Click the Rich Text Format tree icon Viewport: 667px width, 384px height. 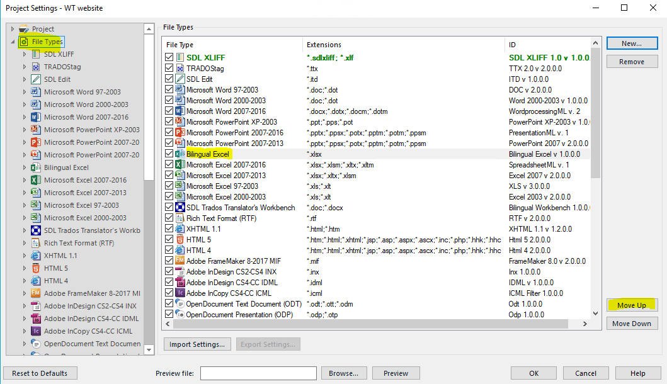pos(36,243)
